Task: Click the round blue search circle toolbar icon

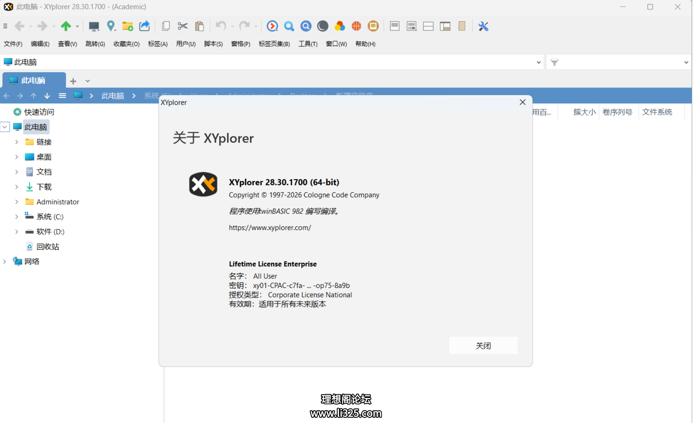Action: (x=306, y=26)
